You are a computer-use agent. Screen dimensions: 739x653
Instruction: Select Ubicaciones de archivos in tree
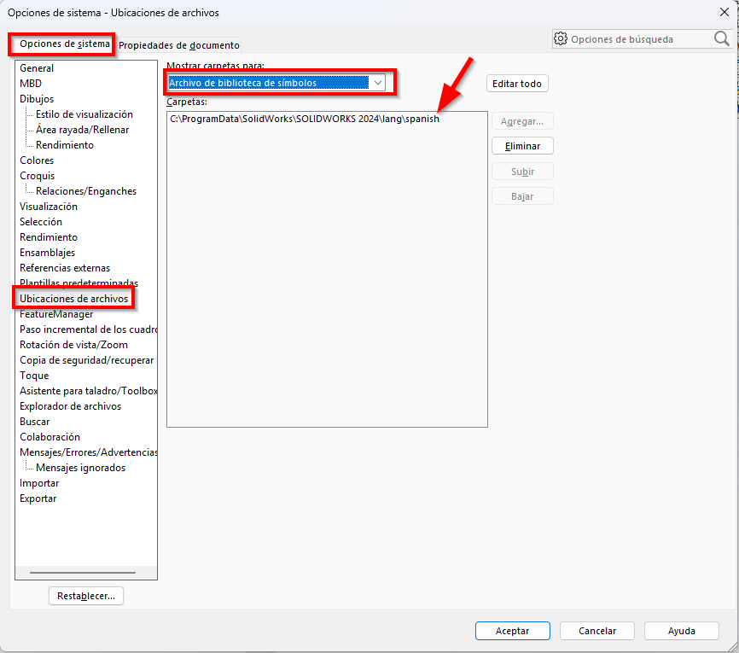73,299
